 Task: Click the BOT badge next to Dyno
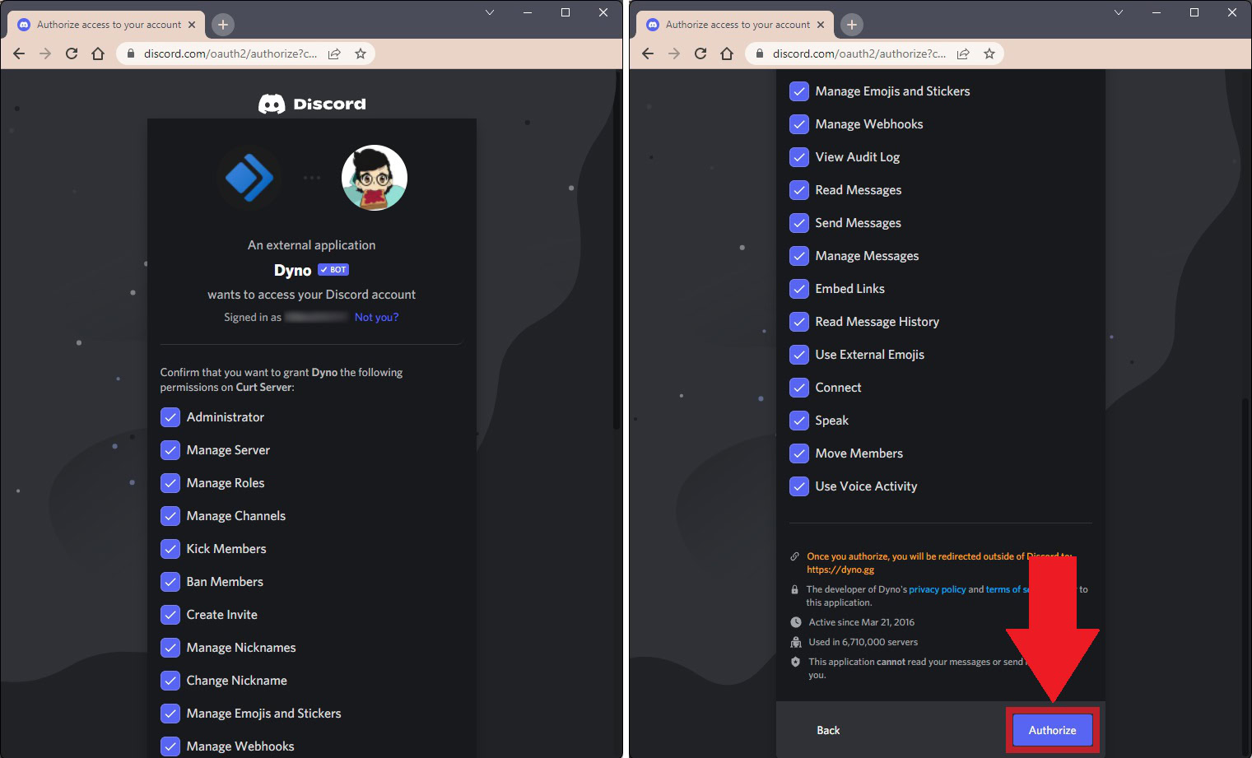click(x=333, y=270)
